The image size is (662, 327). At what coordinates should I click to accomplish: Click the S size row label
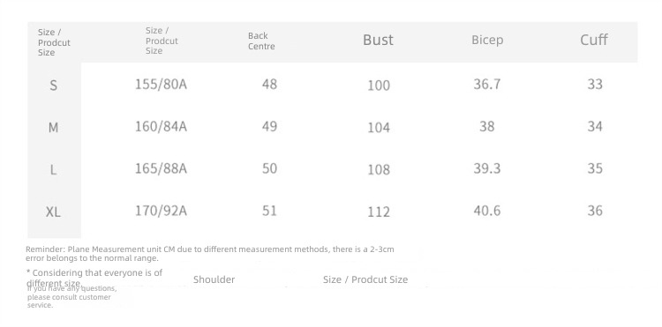click(53, 85)
